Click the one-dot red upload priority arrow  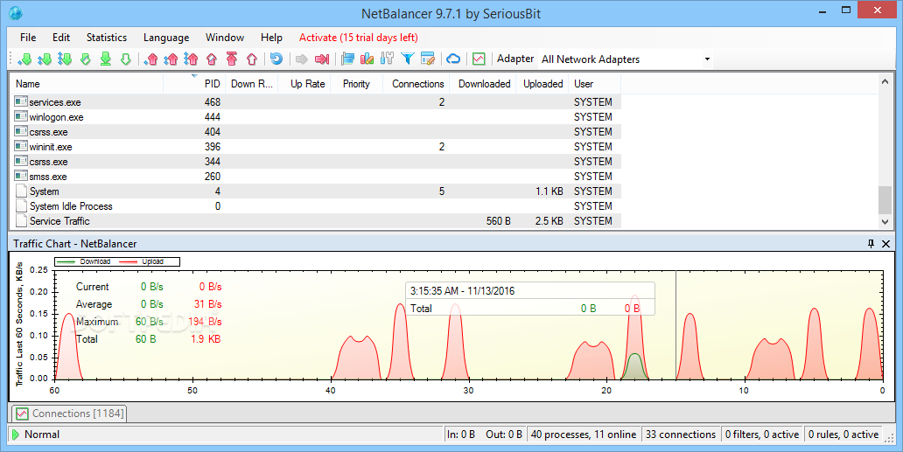(x=150, y=59)
